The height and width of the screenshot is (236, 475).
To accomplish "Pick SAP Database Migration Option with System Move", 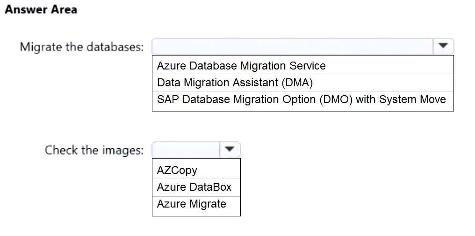I will click(301, 99).
